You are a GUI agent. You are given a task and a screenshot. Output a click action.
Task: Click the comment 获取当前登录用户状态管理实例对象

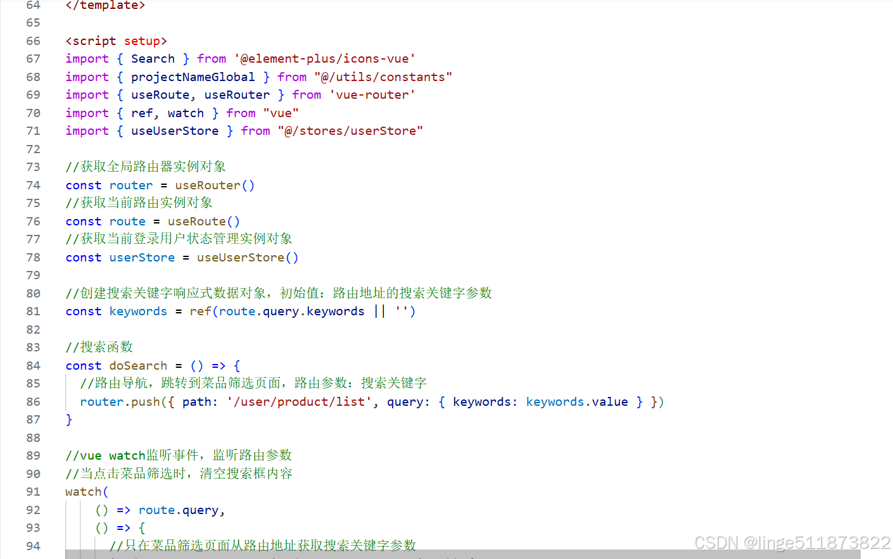pyautogui.click(x=179, y=239)
